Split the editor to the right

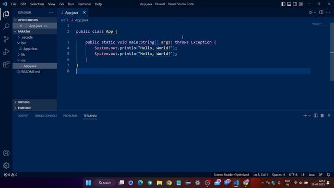321,13
